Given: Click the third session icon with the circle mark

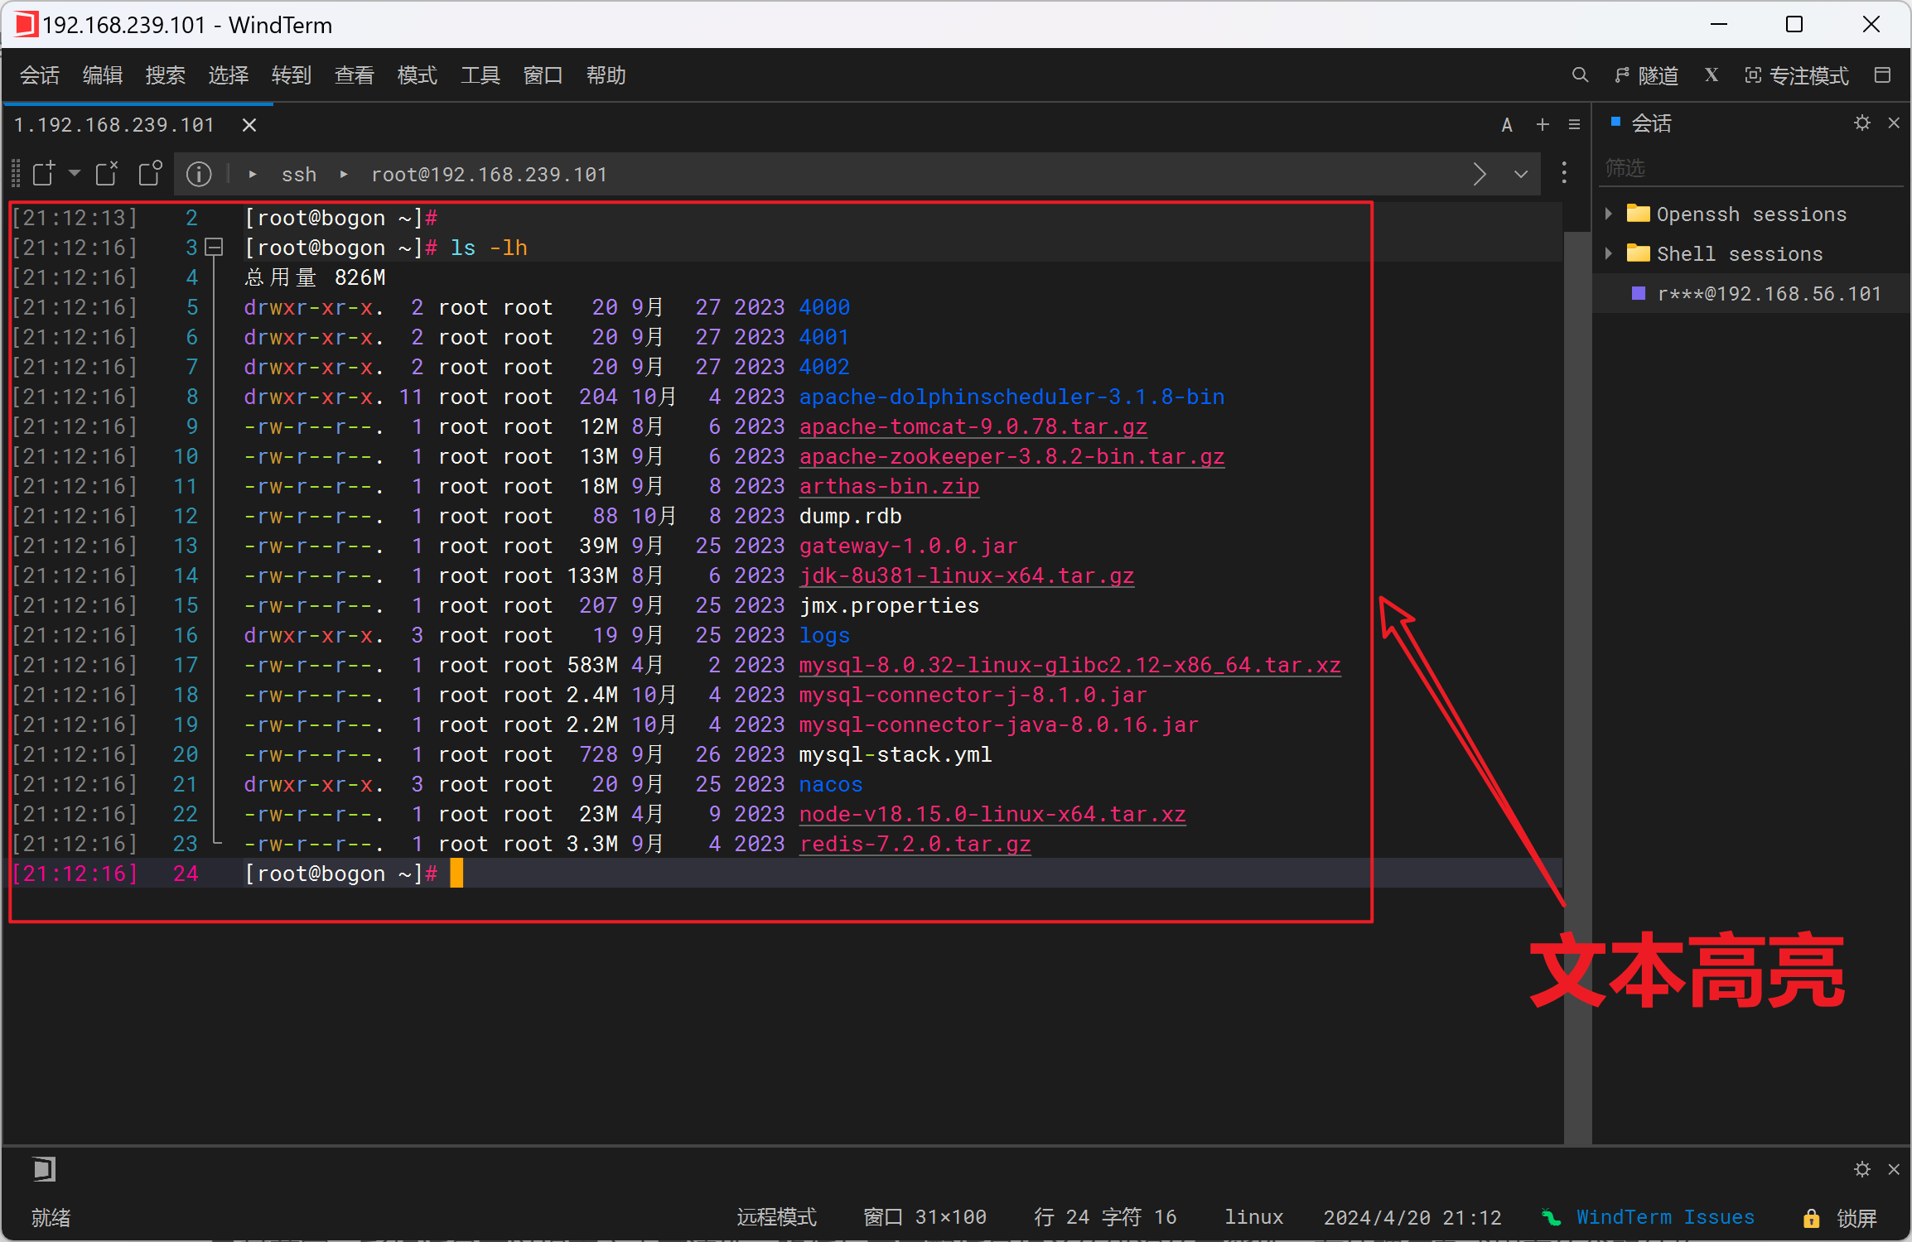Looking at the screenshot, I should [150, 174].
